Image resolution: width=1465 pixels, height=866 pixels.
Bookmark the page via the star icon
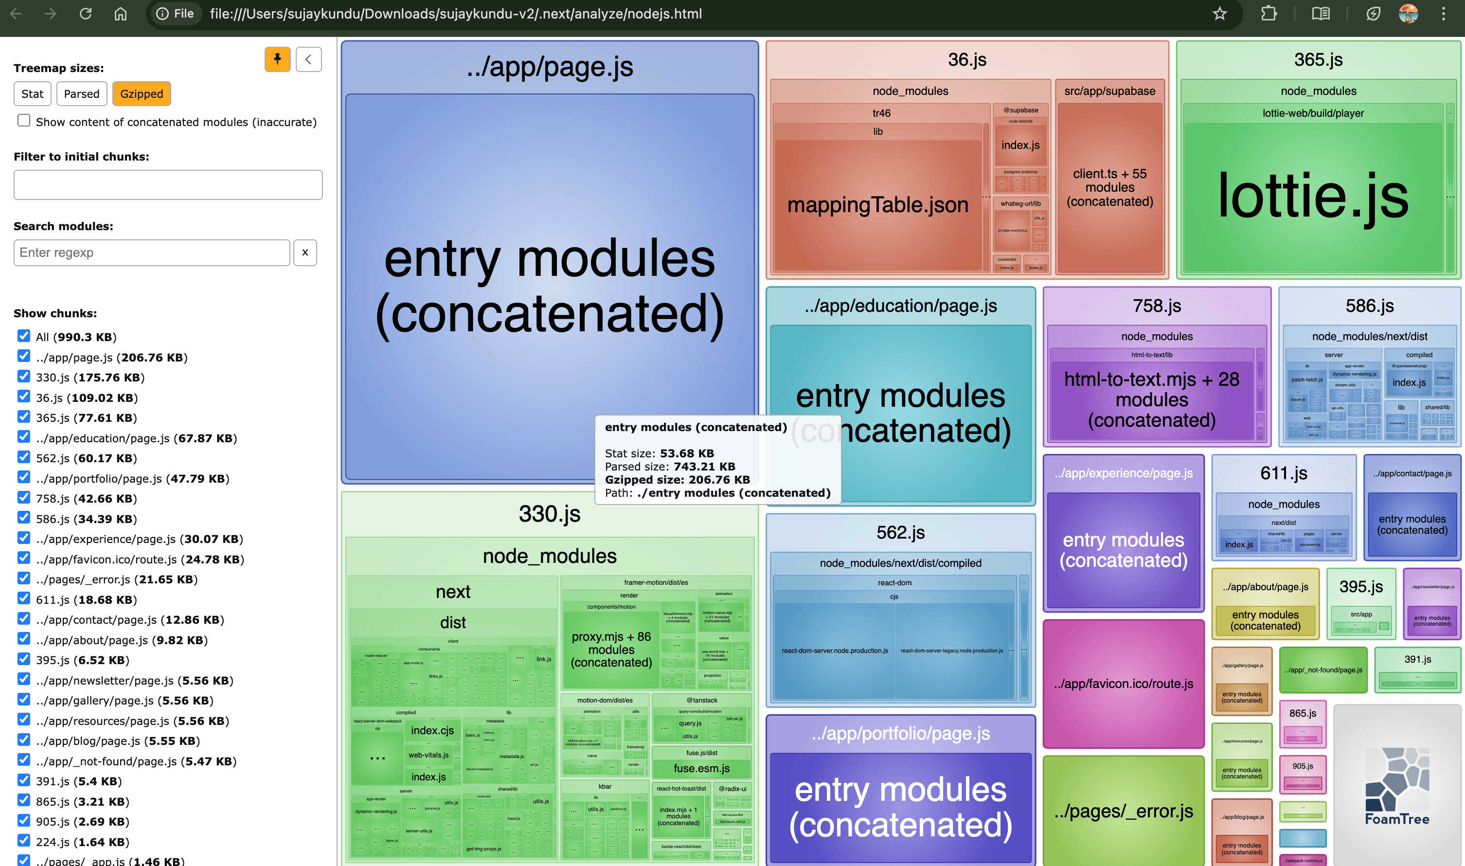(1219, 14)
